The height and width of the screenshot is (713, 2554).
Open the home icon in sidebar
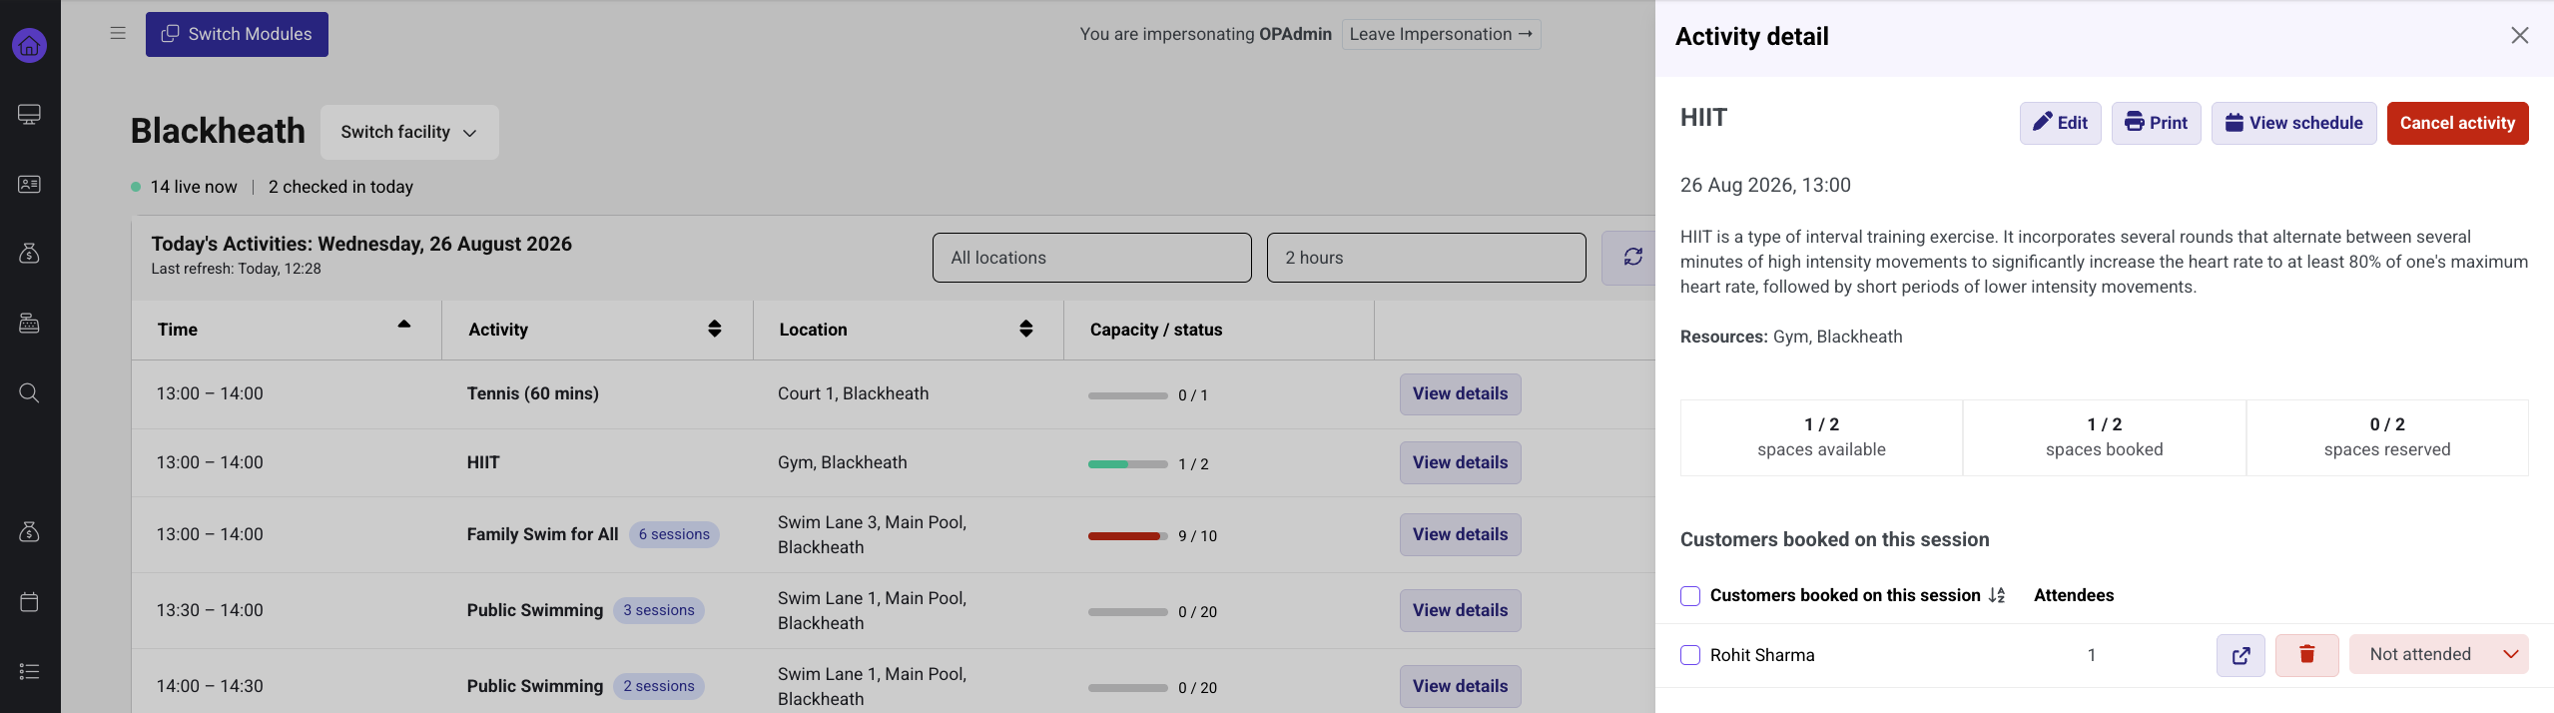pyautogui.click(x=29, y=45)
